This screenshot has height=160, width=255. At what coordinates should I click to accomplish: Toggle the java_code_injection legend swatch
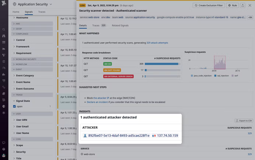tap(192, 76)
